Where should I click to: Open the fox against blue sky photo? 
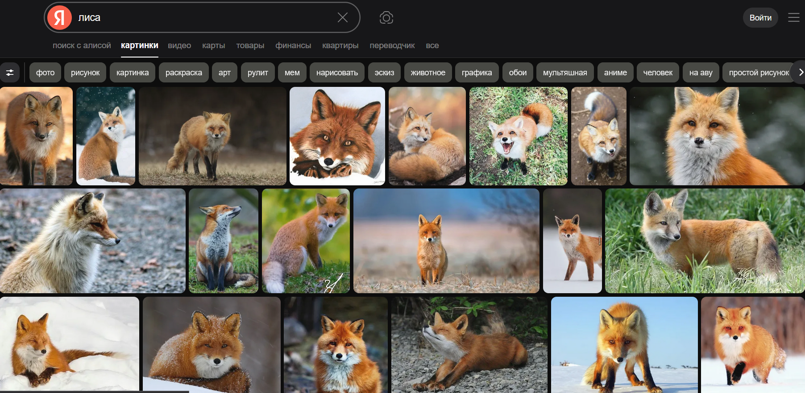pyautogui.click(x=624, y=345)
